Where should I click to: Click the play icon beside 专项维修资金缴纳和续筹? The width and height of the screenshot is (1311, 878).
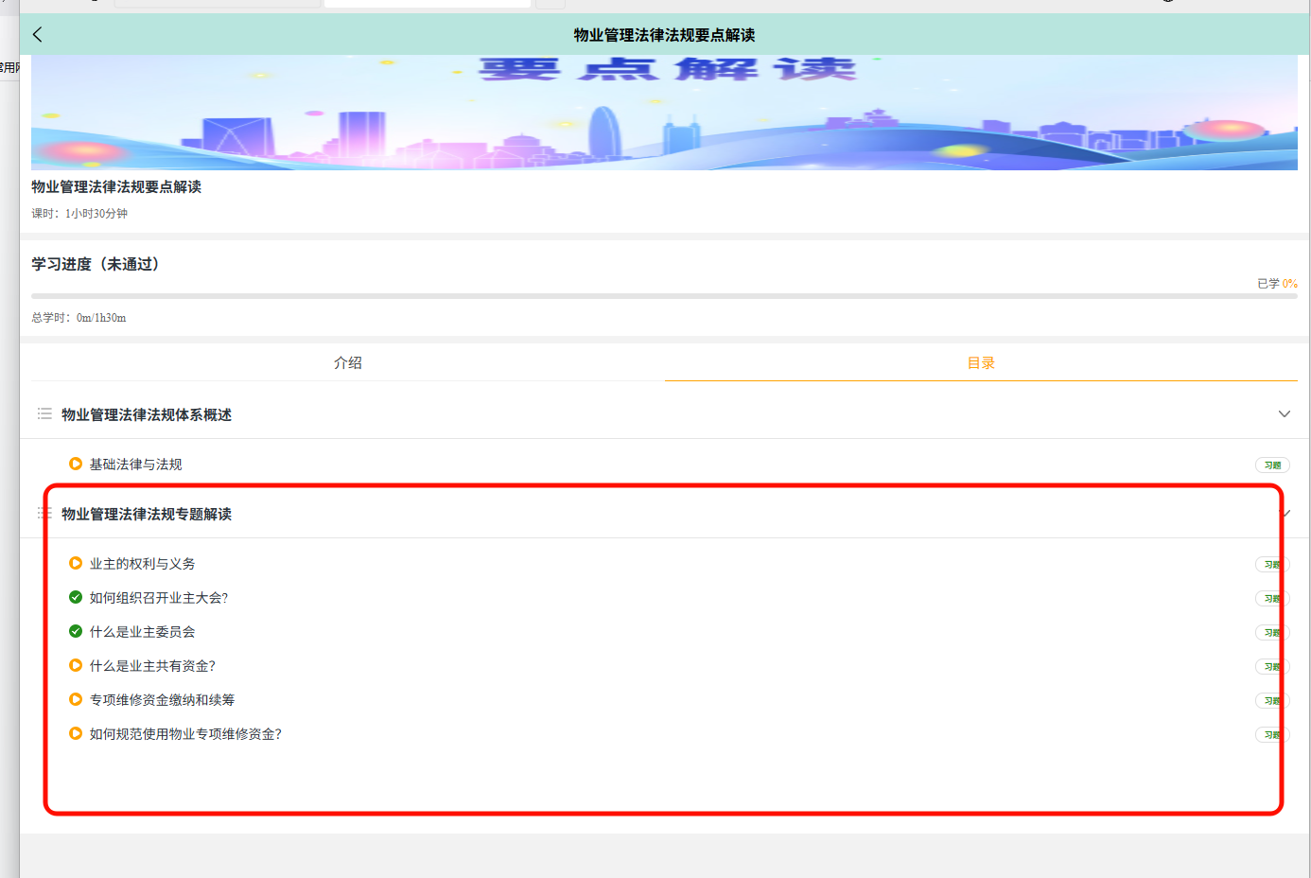point(75,699)
